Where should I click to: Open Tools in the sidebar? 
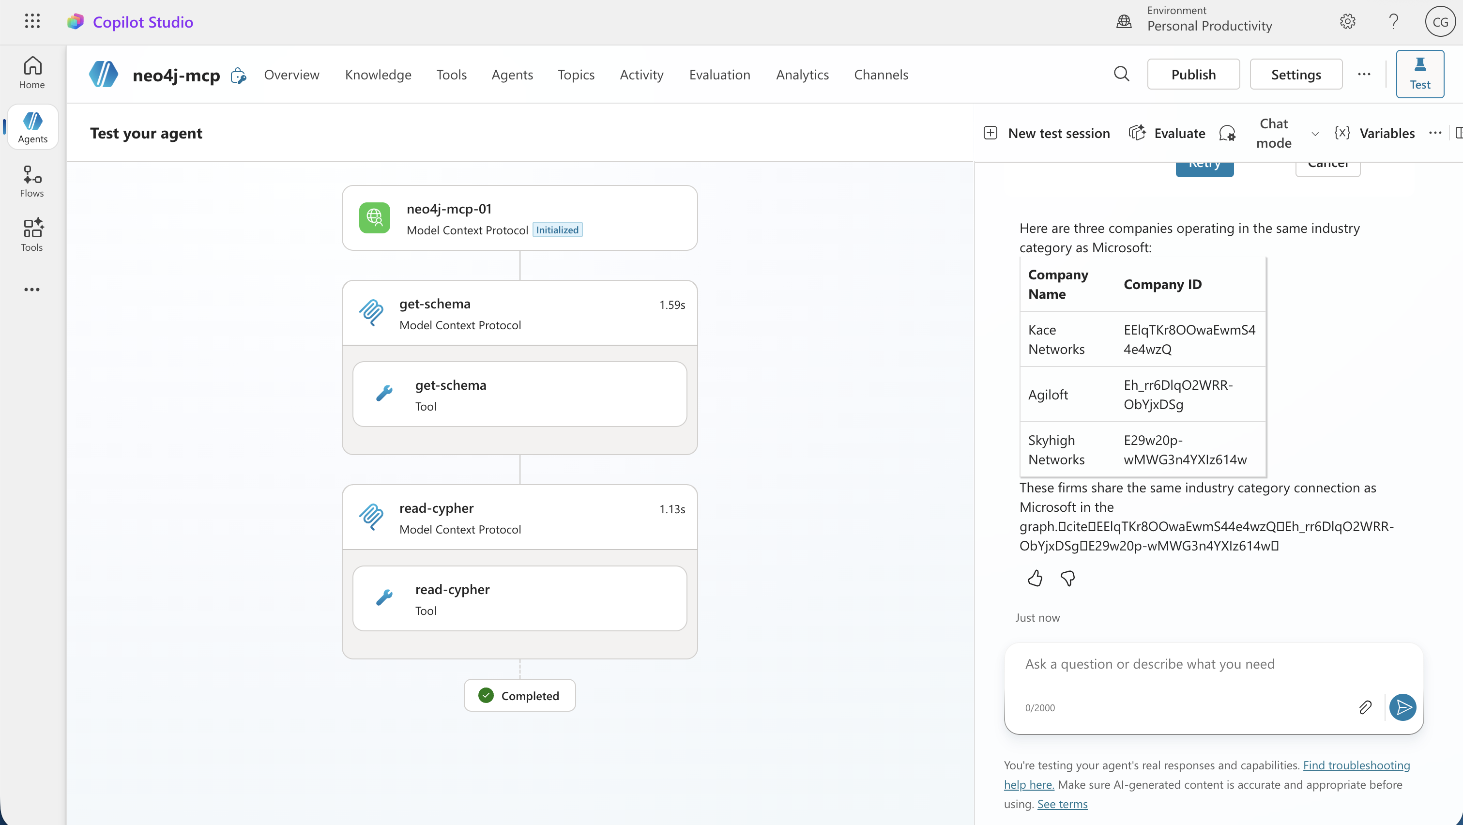(32, 235)
